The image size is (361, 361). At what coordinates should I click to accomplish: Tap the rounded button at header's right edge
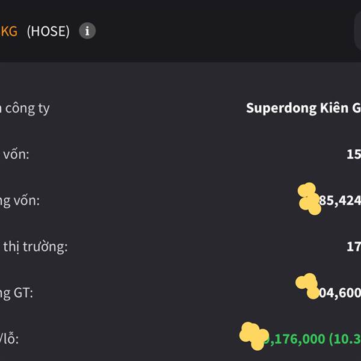357,31
